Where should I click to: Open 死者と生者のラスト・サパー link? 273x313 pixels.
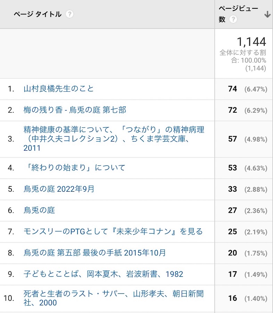(114, 298)
